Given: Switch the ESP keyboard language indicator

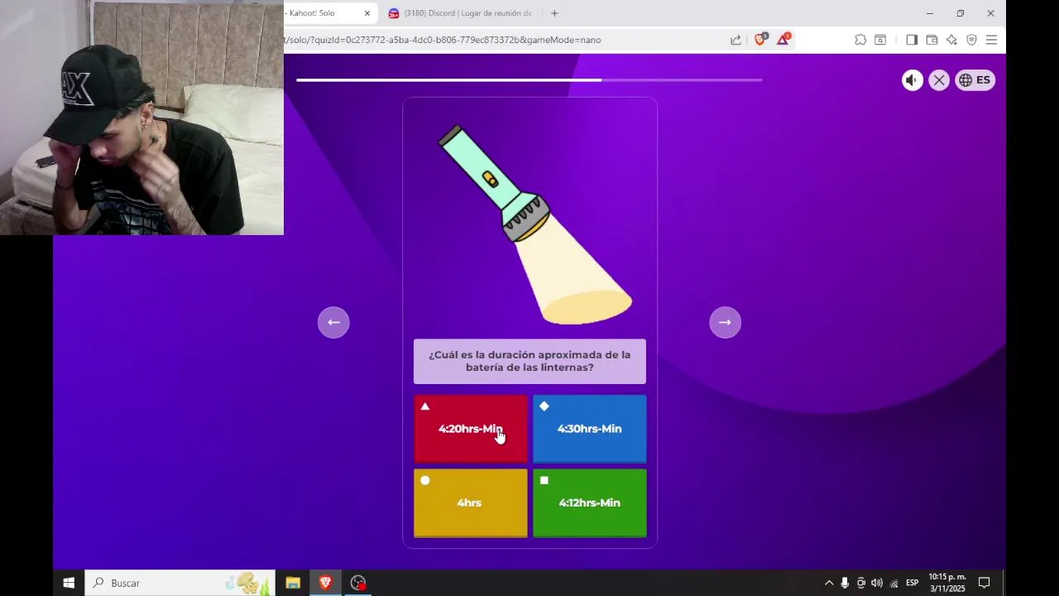Looking at the screenshot, I should click(912, 583).
